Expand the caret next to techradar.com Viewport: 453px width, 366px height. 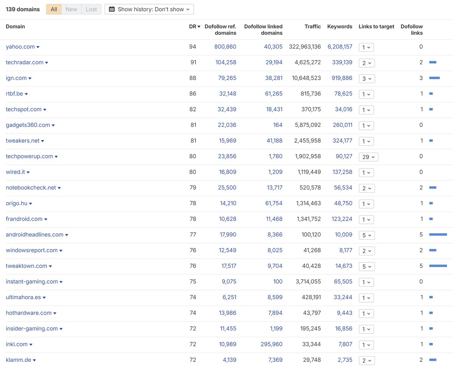(46, 63)
